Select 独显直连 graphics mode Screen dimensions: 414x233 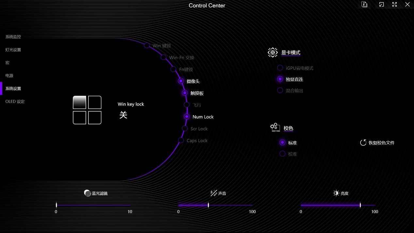point(280,79)
